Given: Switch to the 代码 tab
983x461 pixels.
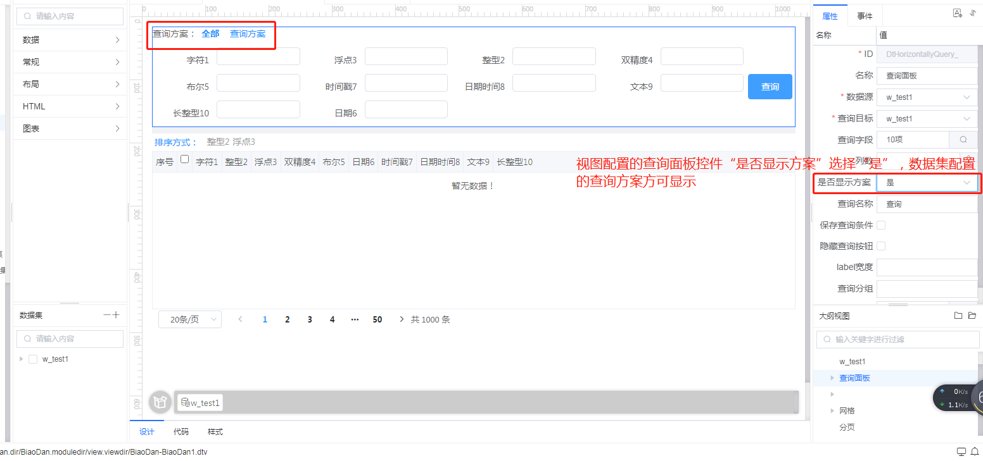Looking at the screenshot, I should click(181, 432).
